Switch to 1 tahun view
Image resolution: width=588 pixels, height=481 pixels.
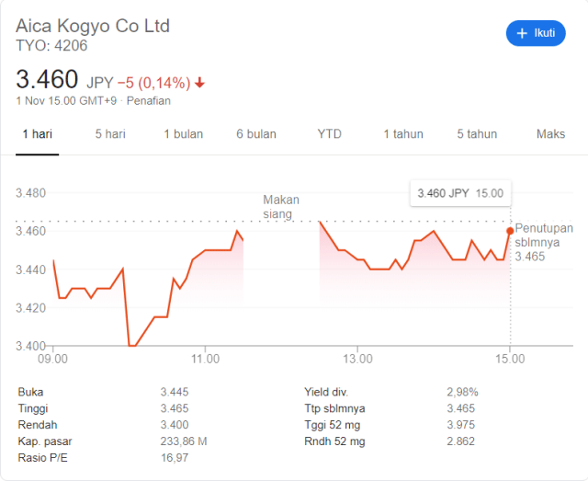[403, 134]
